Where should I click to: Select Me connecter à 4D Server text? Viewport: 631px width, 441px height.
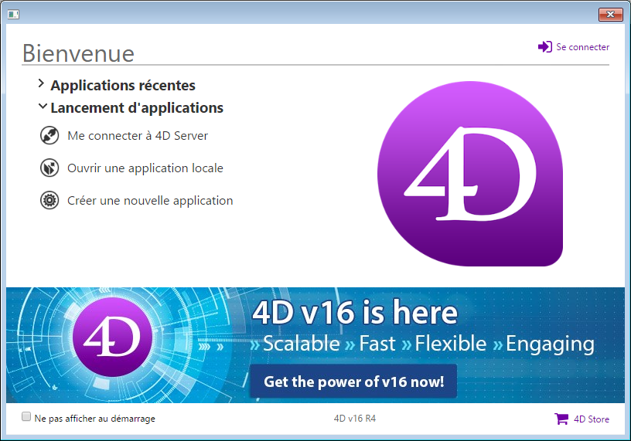click(138, 136)
